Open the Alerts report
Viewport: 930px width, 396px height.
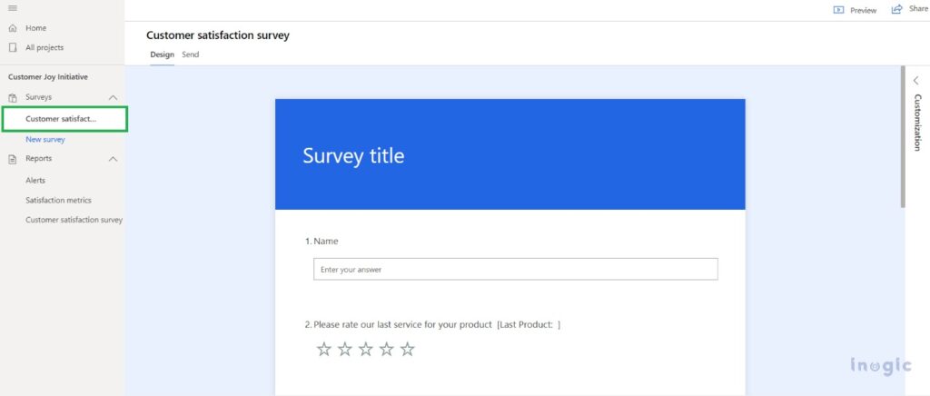point(35,180)
